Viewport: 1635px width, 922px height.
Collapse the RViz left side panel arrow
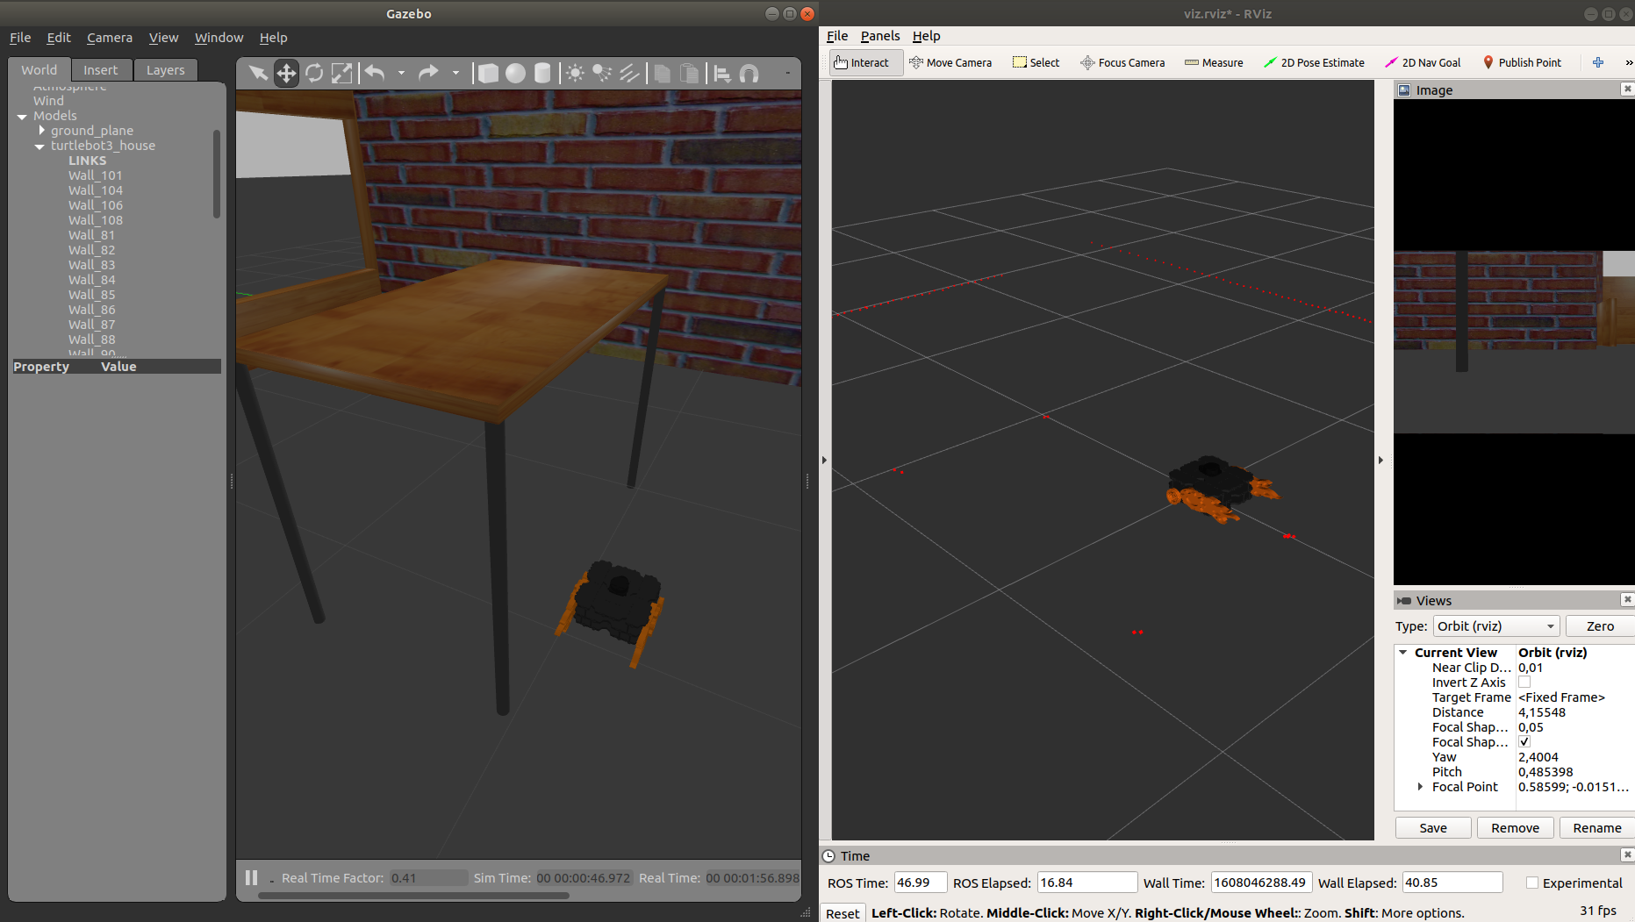click(824, 460)
